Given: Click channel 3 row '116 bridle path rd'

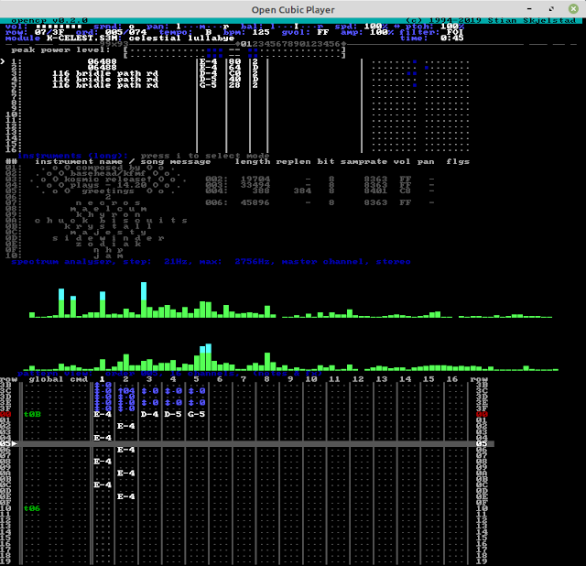Looking at the screenshot, I should coord(105,73).
